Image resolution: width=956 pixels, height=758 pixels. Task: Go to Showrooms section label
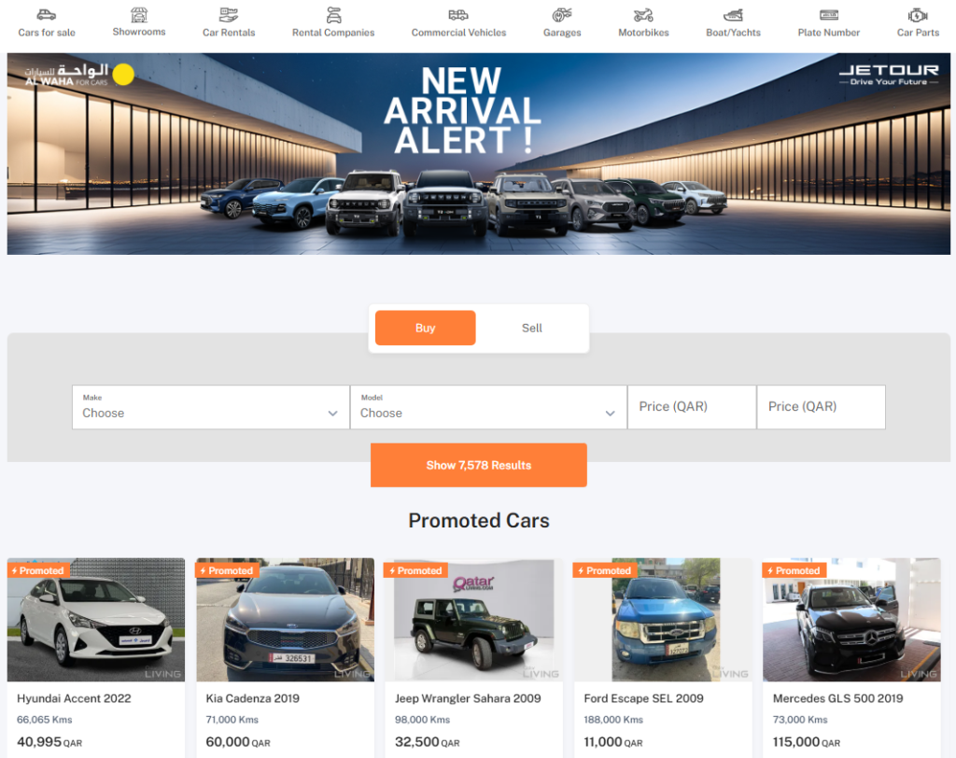(x=139, y=32)
